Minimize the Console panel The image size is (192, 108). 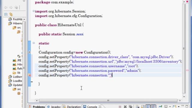click(183, 106)
